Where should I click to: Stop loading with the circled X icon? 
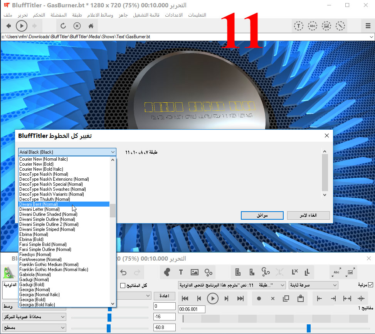pyautogui.click(x=77, y=26)
